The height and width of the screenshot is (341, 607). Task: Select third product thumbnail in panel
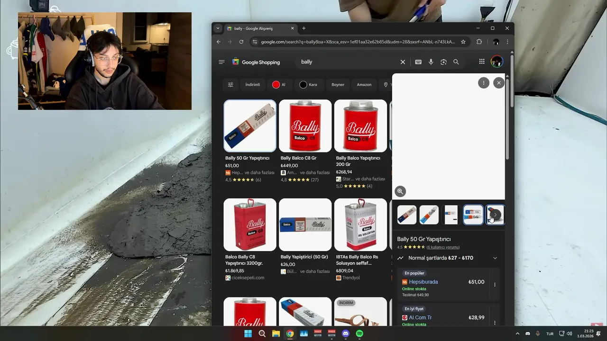click(451, 215)
